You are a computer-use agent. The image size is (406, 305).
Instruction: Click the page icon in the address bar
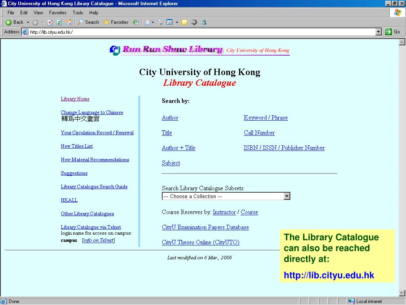25,32
